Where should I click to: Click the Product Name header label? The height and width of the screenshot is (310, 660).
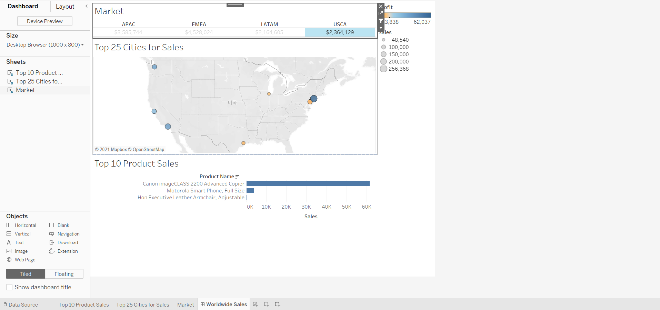217,177
